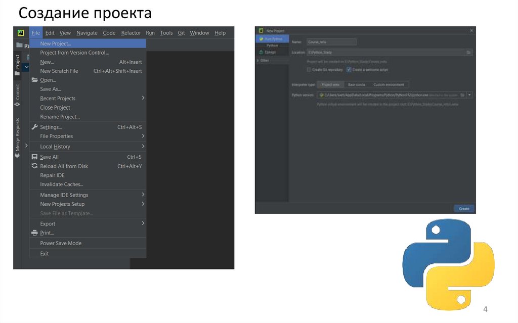This screenshot has height=323, width=518.
Task: Open the Git menu
Action: click(181, 33)
